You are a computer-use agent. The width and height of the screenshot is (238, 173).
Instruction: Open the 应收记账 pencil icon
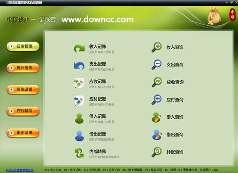79,83
